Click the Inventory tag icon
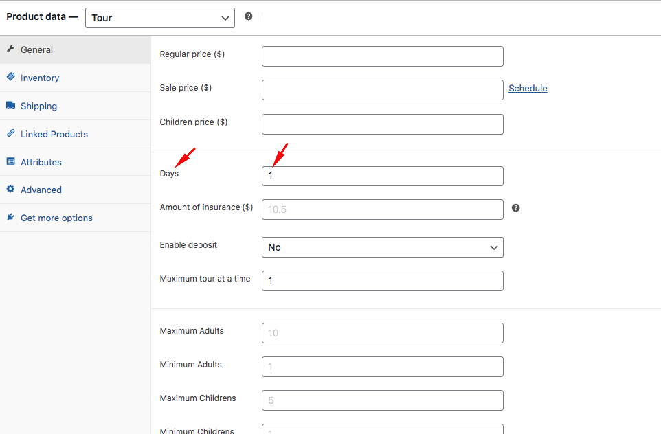 point(10,77)
